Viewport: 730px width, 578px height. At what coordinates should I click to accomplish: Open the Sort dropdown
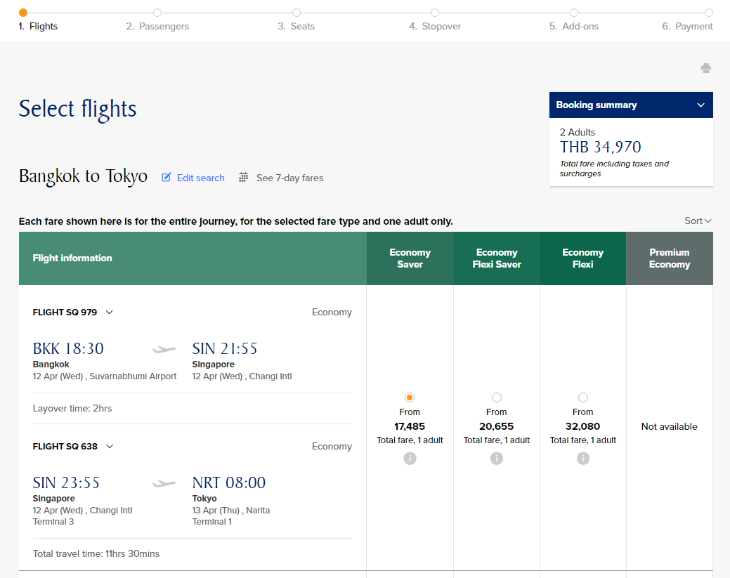click(x=698, y=221)
